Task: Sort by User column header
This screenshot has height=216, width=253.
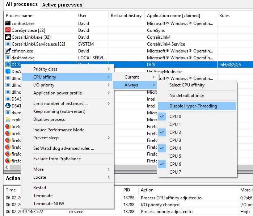Action: 92,16
